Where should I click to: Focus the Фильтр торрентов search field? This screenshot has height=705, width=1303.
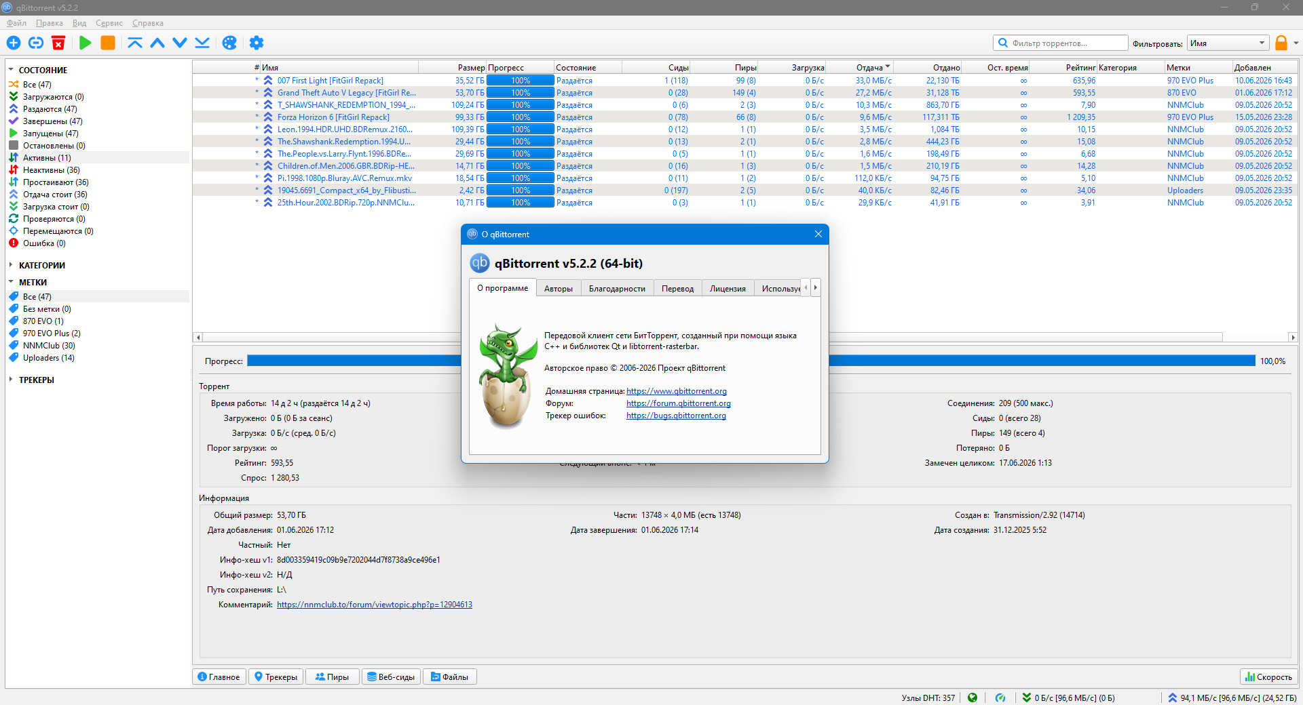1060,43
